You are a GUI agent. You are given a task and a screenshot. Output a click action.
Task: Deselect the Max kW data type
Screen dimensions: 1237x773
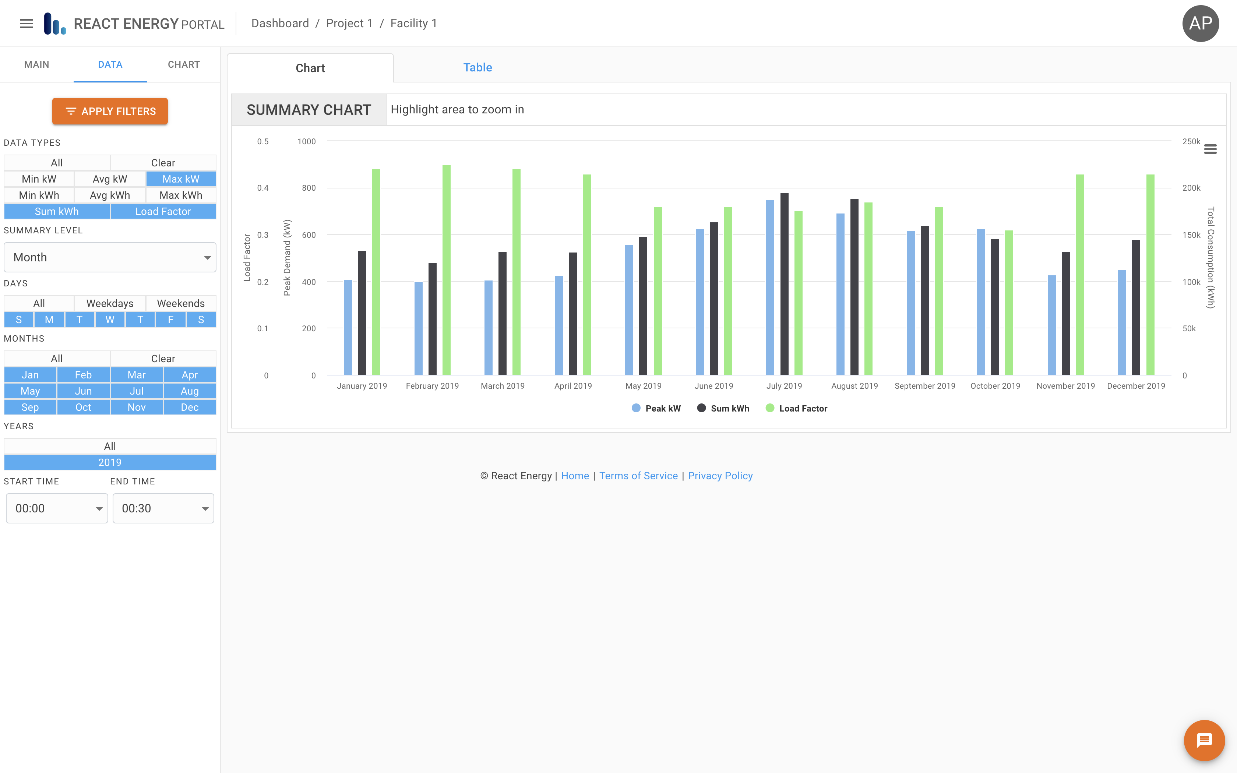tap(180, 179)
